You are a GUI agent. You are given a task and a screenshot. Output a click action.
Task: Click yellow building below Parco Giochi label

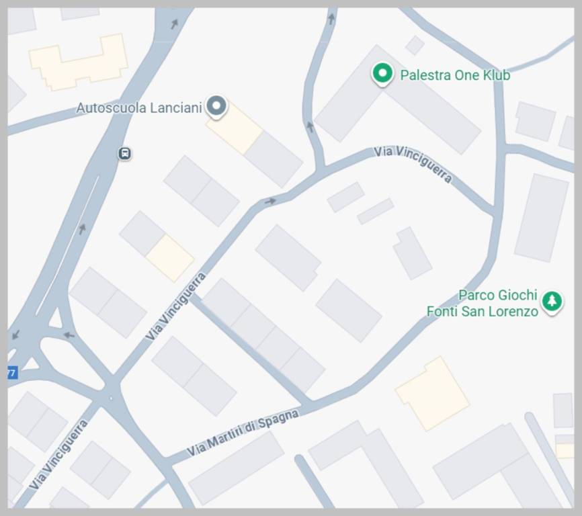click(432, 394)
